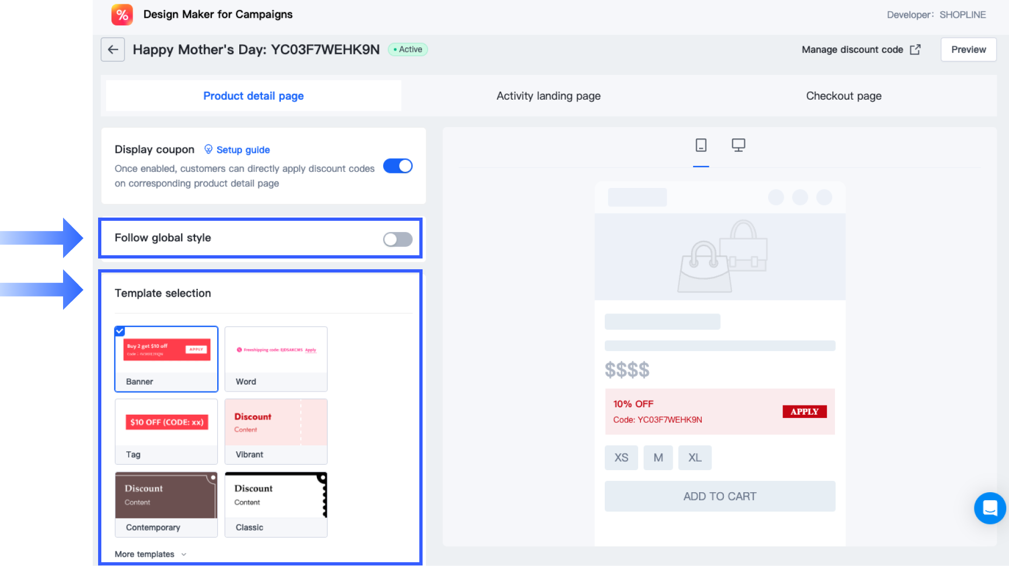Click the Preview button

click(968, 50)
